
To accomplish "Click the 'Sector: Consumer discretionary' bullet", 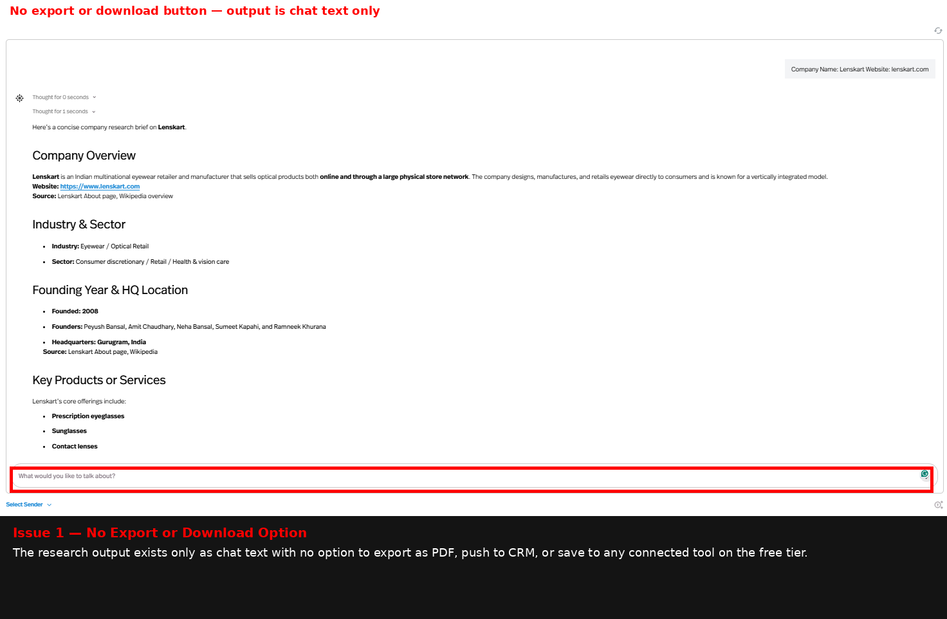I will click(140, 262).
